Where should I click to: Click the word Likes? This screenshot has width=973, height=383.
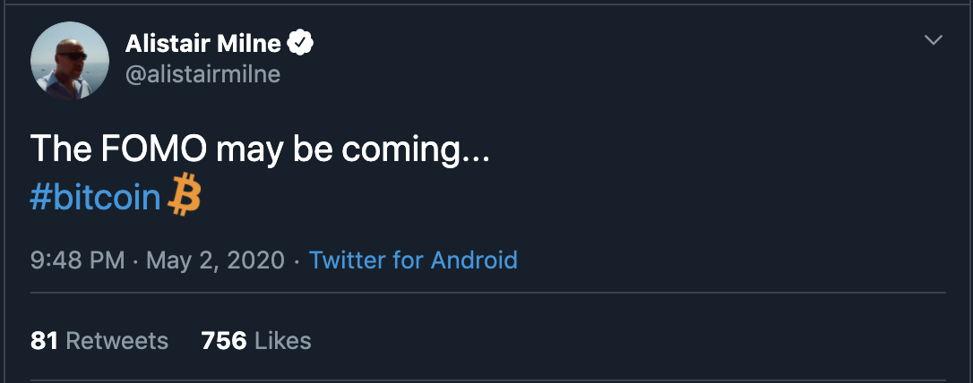coord(283,340)
